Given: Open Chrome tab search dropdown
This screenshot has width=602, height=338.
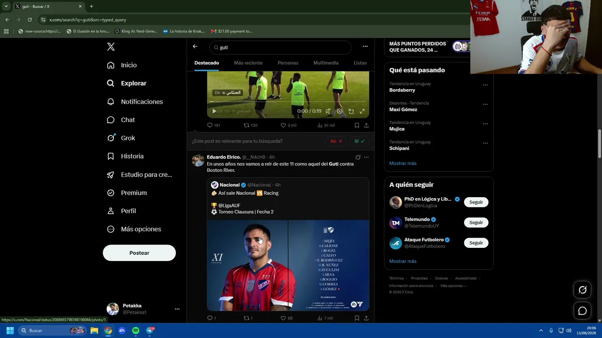Looking at the screenshot, I should [6, 7].
